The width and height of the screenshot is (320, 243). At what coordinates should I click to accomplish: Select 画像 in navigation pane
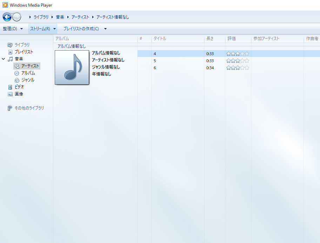19,94
